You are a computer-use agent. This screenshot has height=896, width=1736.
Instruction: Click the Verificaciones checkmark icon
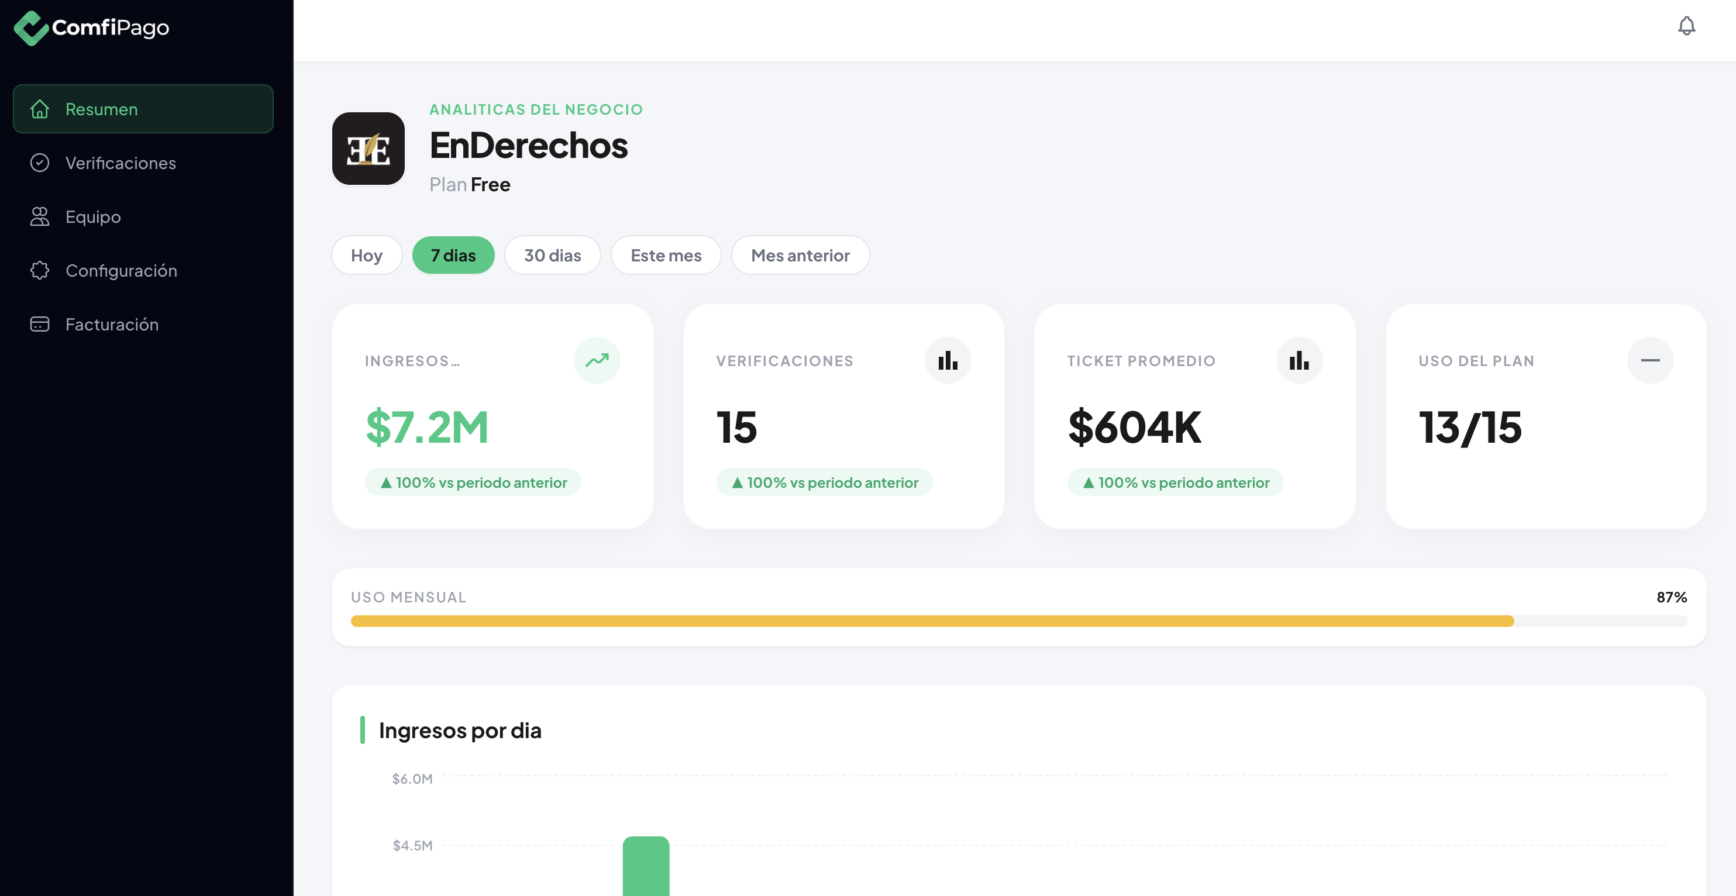(x=40, y=163)
